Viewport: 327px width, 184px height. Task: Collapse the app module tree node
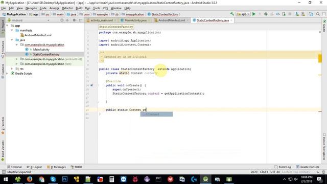(8, 26)
